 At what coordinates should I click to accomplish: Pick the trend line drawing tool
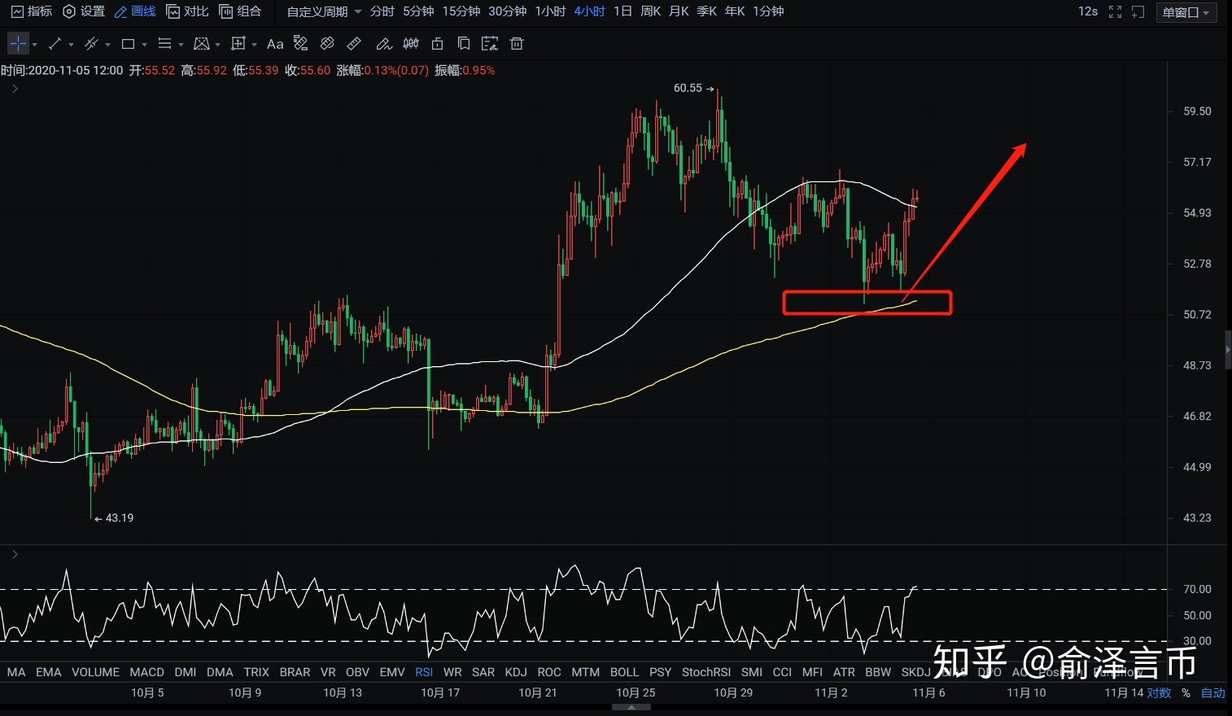pyautogui.click(x=55, y=44)
